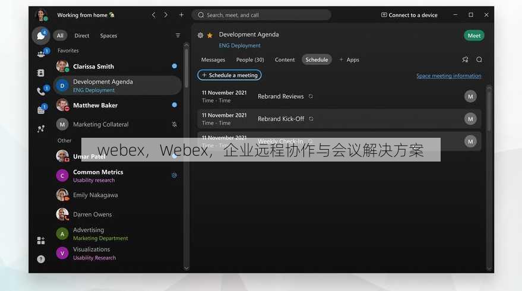Open Emily Nakagawa conversation

[118, 195]
